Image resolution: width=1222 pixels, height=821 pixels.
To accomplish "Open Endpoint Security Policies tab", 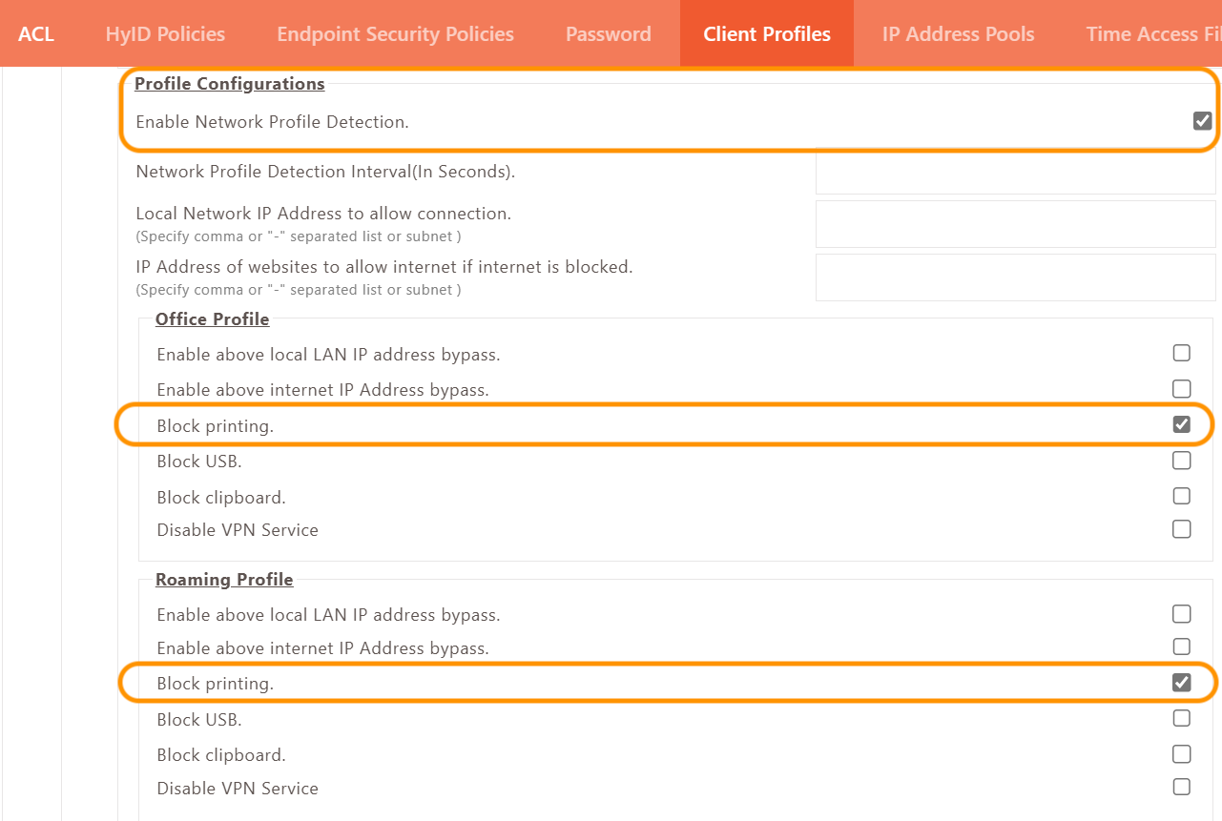I will pyautogui.click(x=395, y=34).
